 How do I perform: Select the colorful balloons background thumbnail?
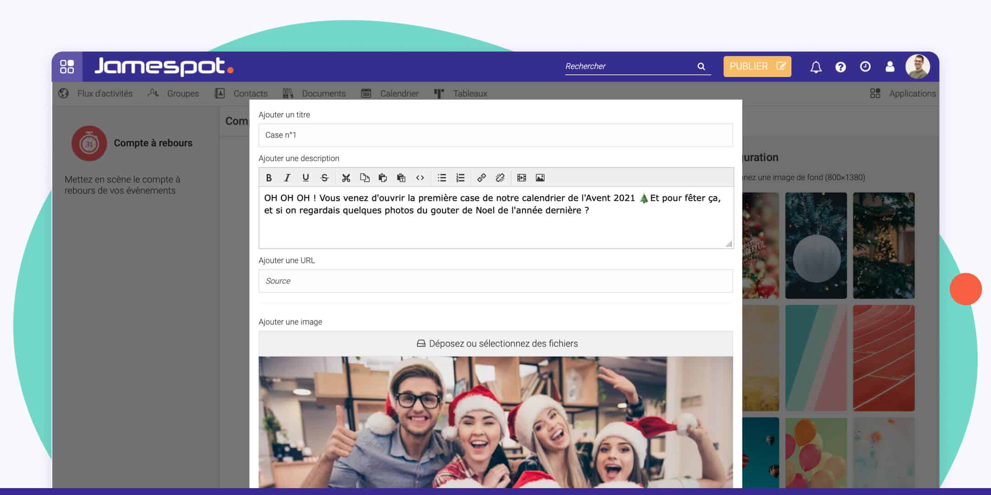pos(816,453)
